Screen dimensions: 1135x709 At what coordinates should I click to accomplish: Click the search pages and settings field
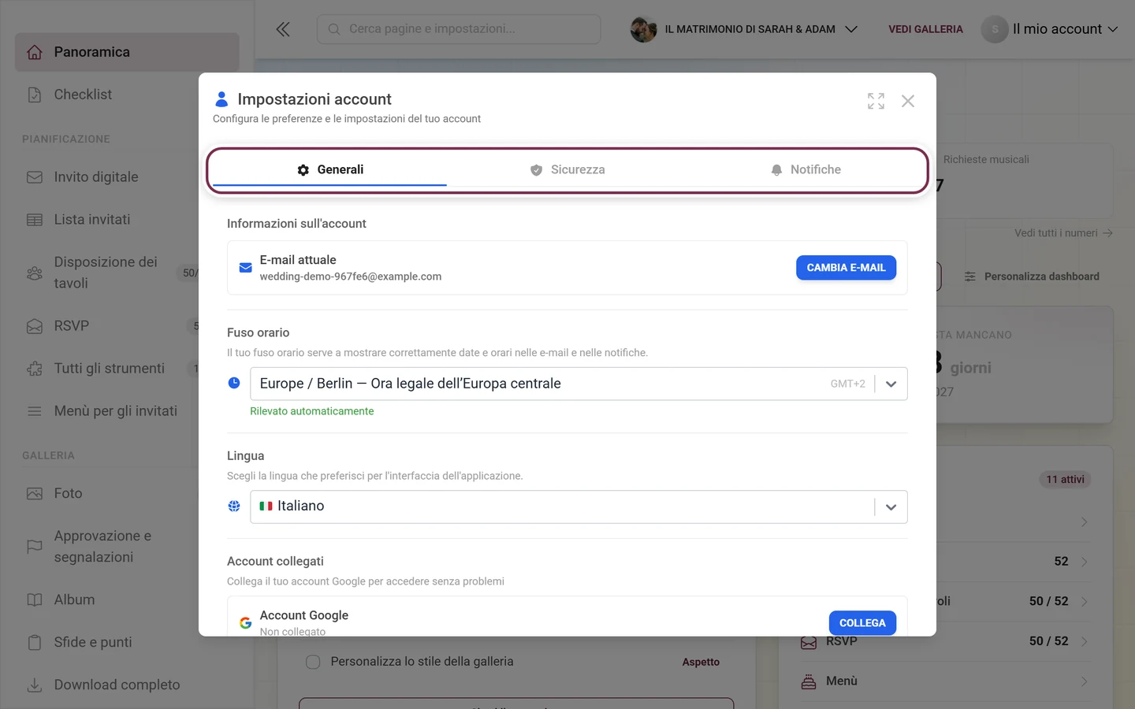[459, 29]
